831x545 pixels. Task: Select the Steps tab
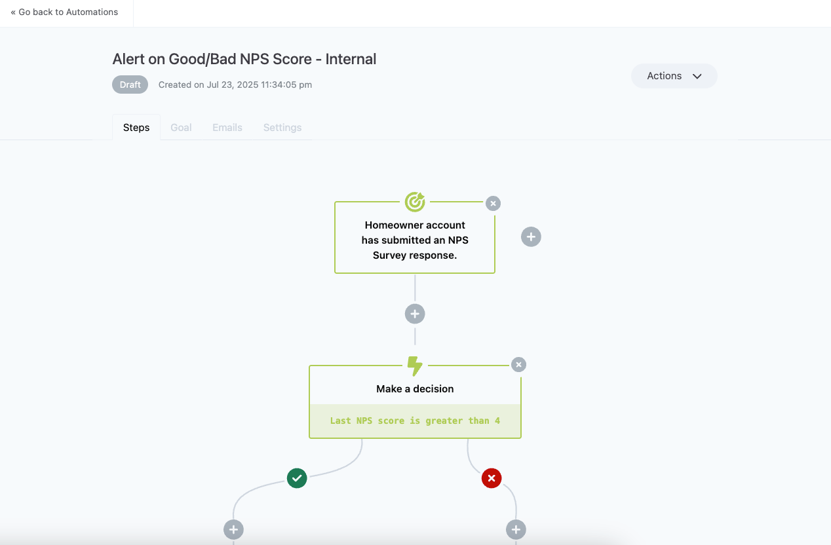[136, 127]
